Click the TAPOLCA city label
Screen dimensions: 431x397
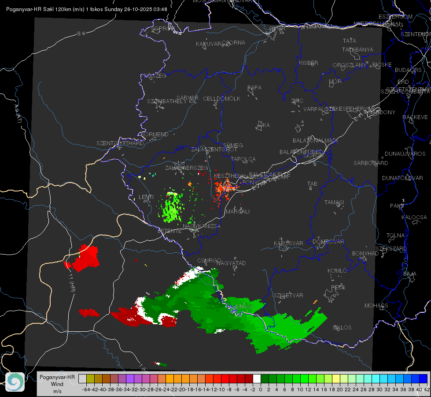[243, 159]
